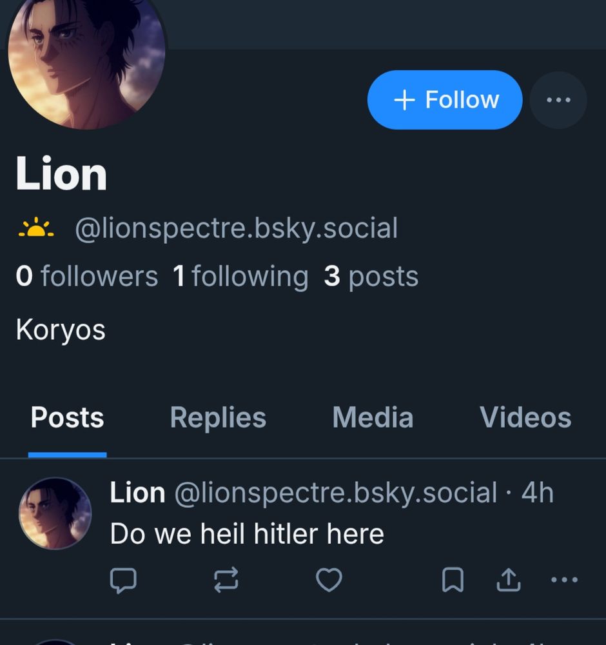Open the Videos tab
The width and height of the screenshot is (606, 645).
(525, 417)
